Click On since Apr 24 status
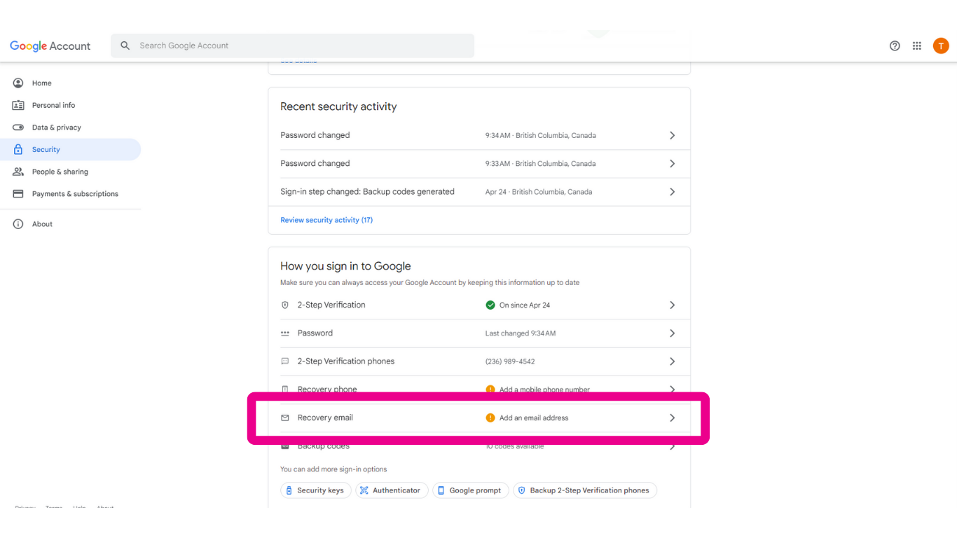This screenshot has width=957, height=538. click(x=525, y=305)
